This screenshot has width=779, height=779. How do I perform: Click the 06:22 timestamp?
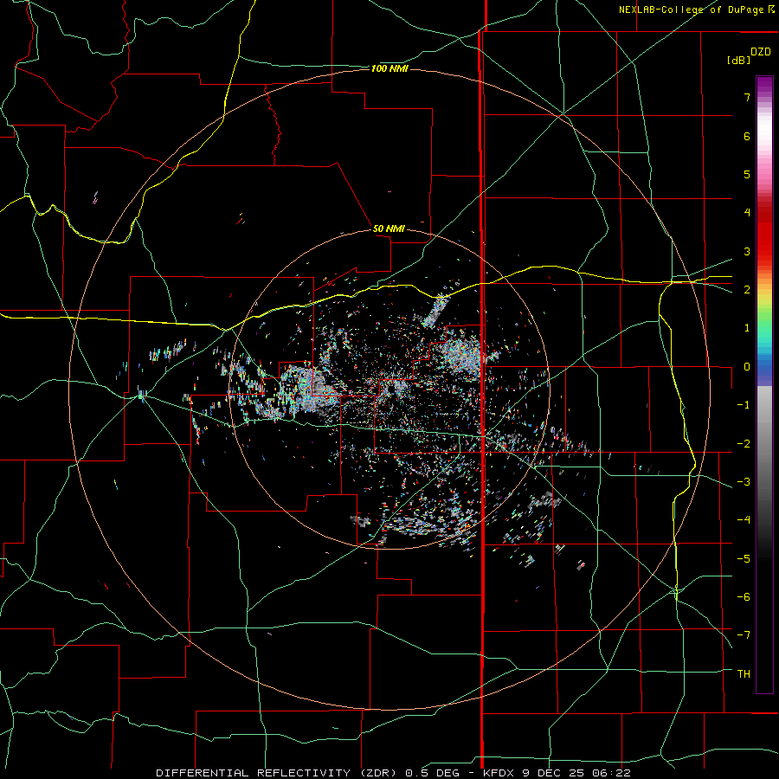pos(612,773)
